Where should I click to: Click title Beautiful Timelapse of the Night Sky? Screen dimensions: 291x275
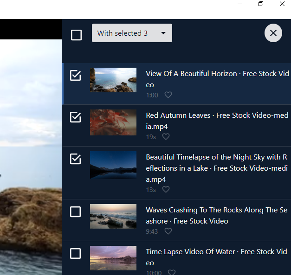(x=217, y=168)
